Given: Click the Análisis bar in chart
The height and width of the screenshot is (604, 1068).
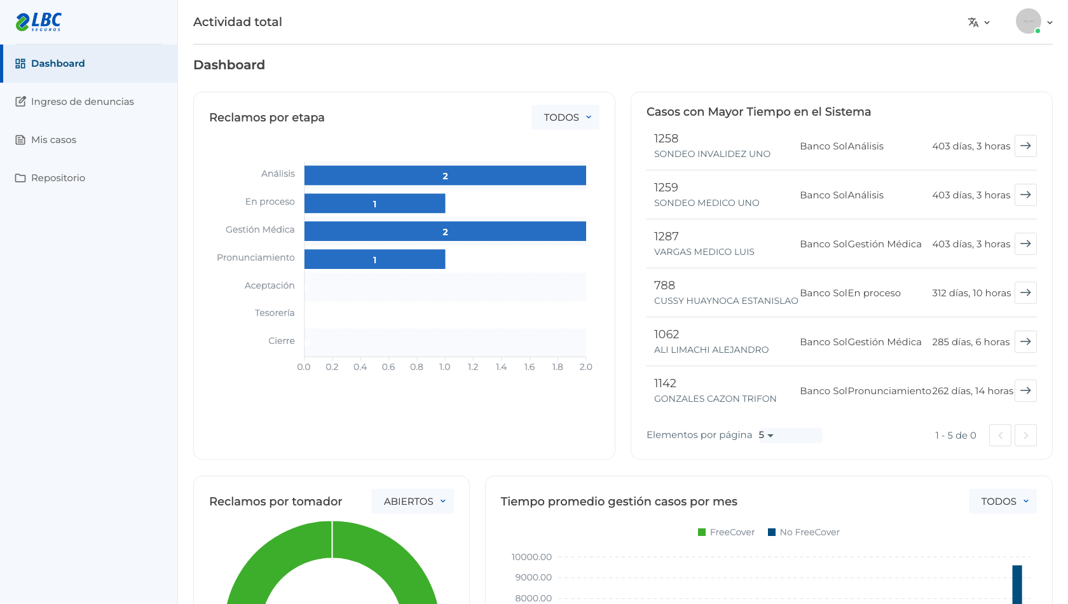Looking at the screenshot, I should 445,175.
